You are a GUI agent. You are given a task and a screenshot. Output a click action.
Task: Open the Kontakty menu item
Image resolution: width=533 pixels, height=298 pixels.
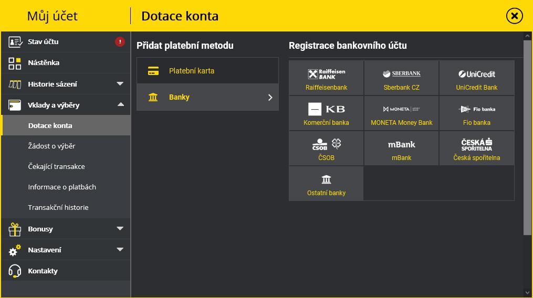[x=66, y=271]
